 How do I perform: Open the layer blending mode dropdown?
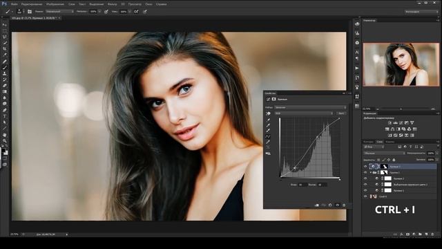[x=384, y=153]
